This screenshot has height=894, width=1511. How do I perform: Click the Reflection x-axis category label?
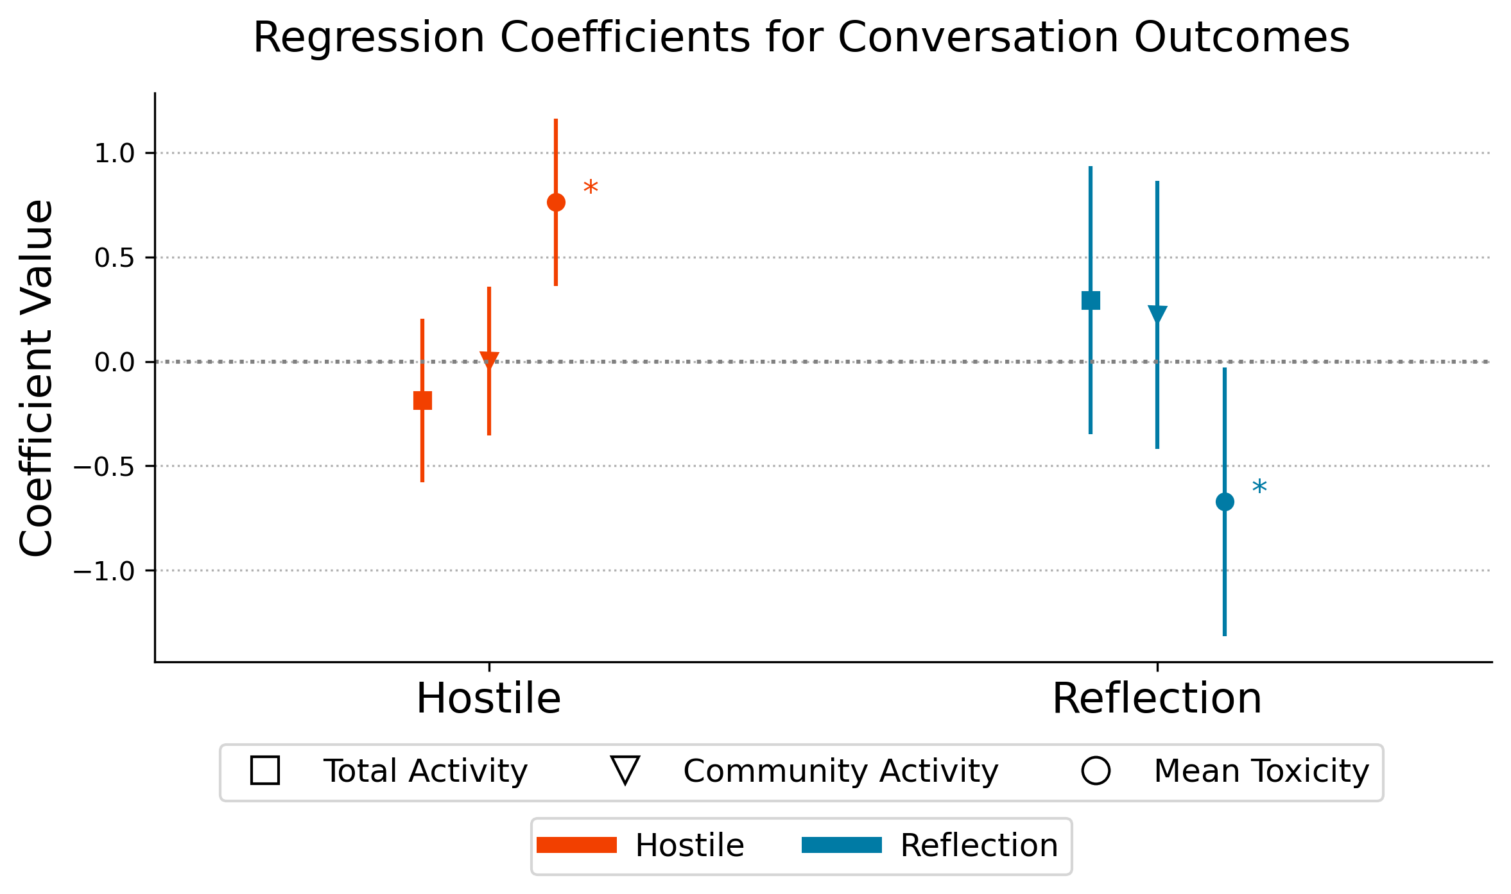[x=1157, y=698]
